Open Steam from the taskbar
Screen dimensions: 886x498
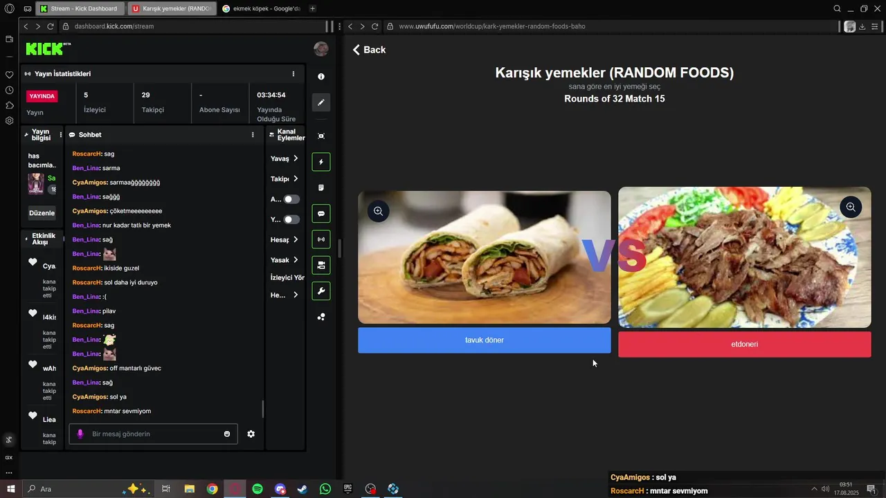point(302,489)
